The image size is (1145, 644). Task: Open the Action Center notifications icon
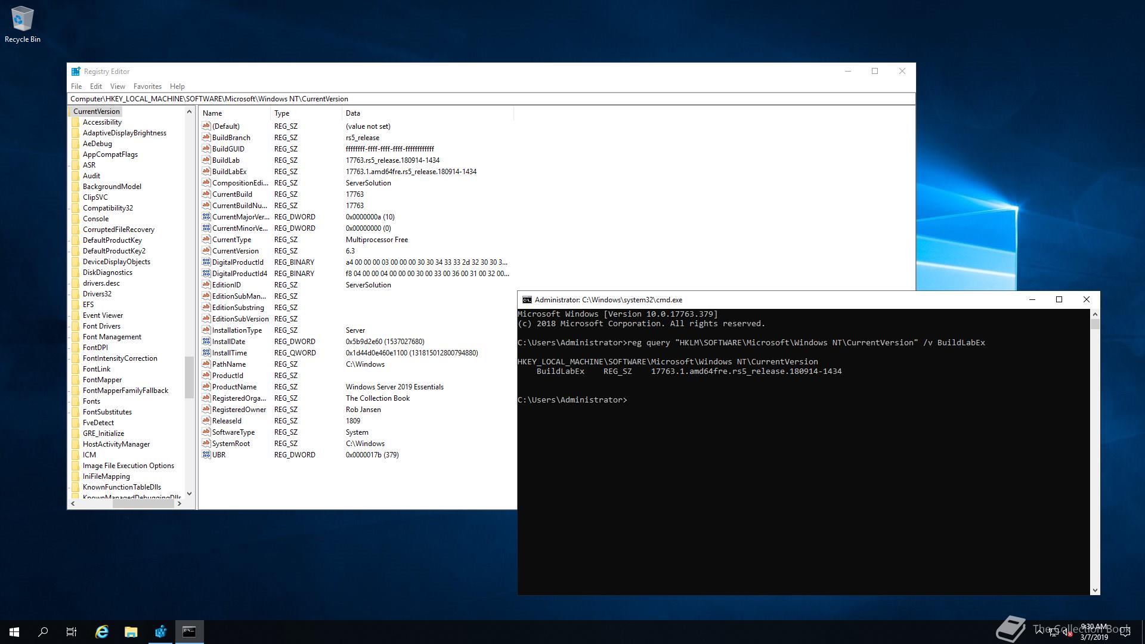[x=1125, y=632]
